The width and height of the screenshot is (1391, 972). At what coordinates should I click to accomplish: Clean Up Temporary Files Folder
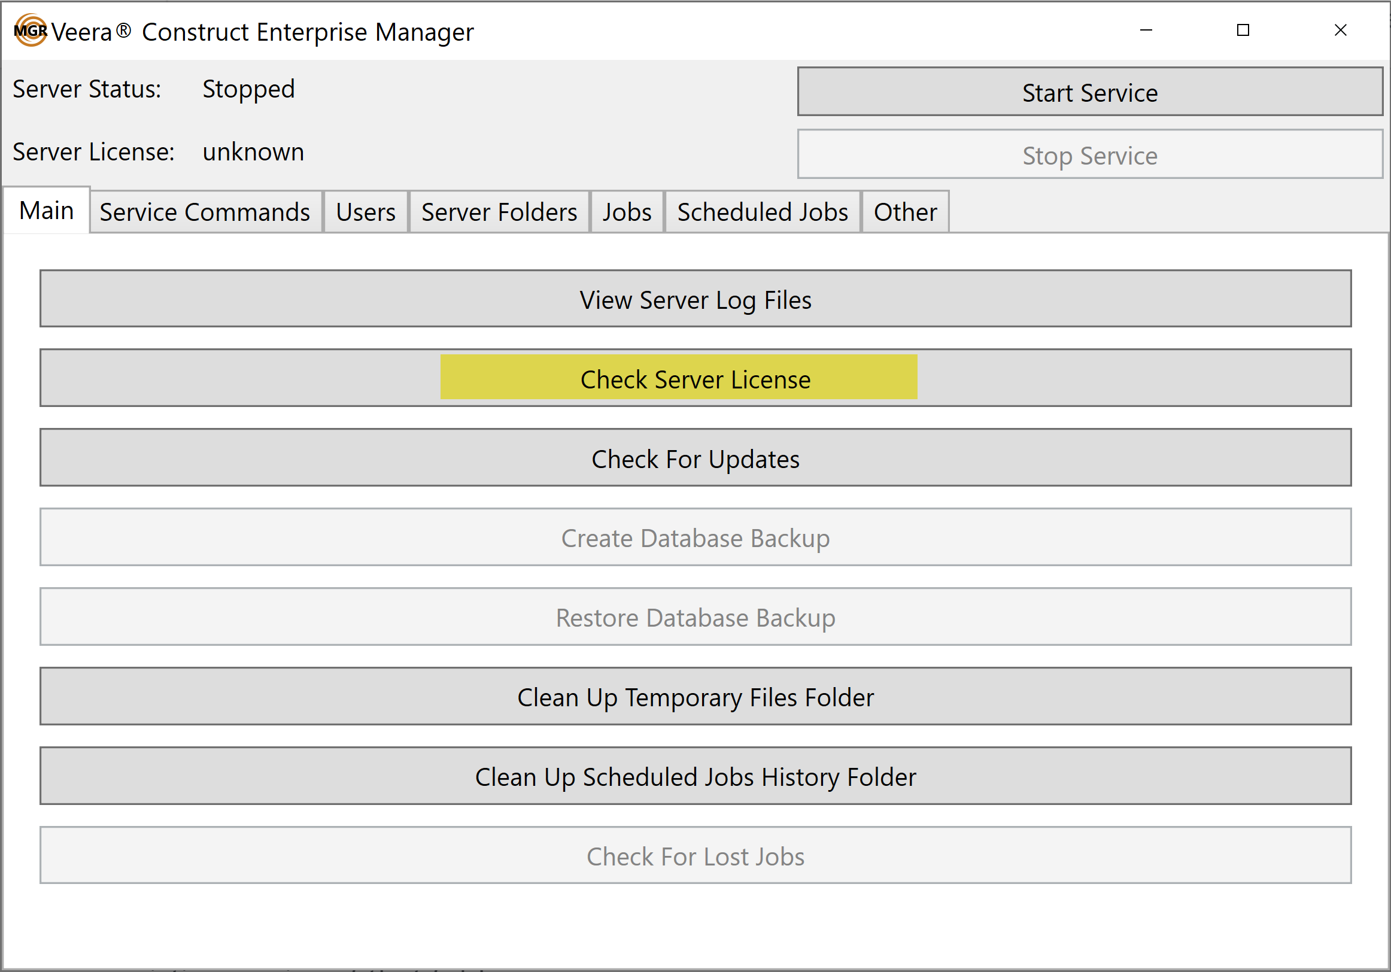(x=695, y=697)
